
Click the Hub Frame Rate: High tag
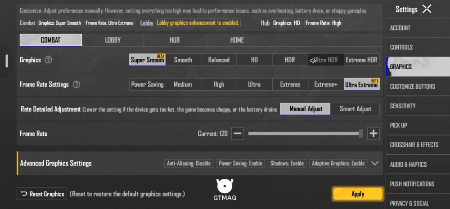324,23
